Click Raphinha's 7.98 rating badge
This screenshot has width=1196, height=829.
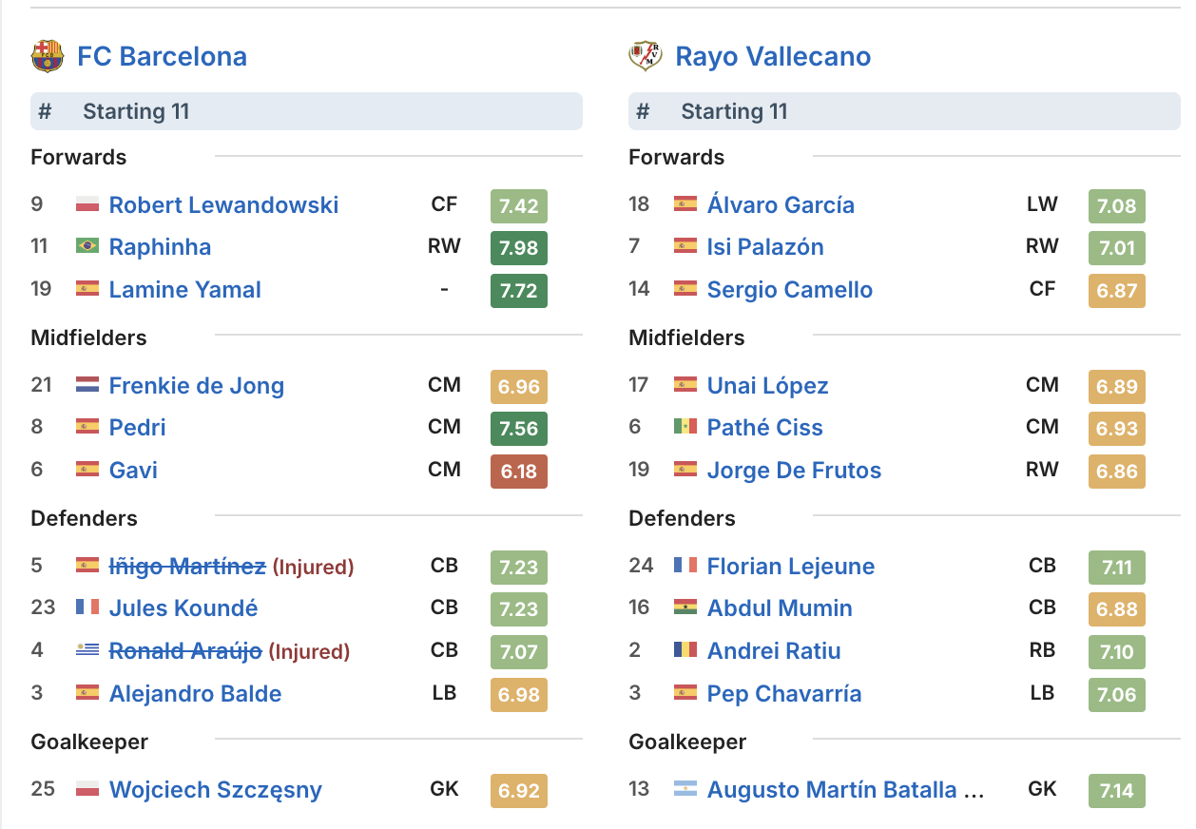point(519,248)
